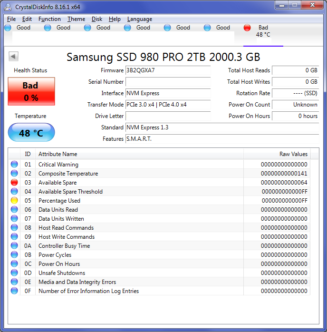
Task: Click status dot for Host Read Commands
Action: pos(14,227)
